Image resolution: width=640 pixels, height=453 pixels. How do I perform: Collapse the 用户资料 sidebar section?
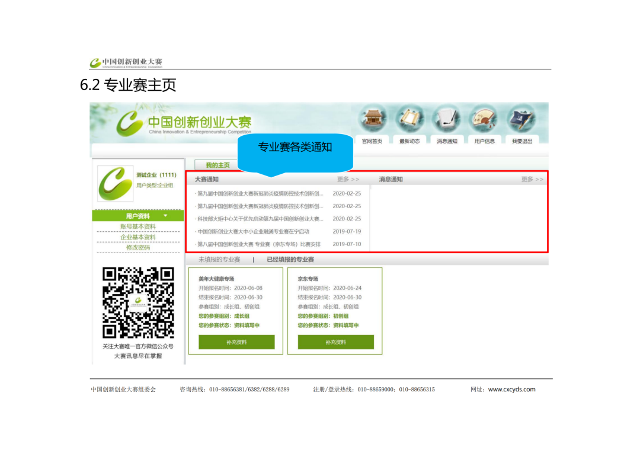165,216
